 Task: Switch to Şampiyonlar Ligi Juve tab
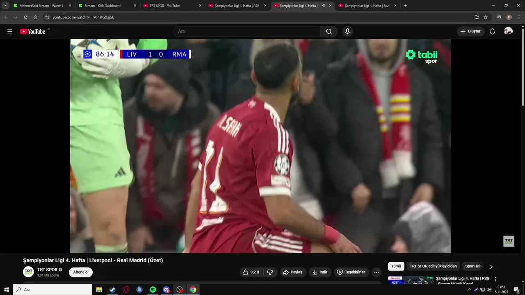pyautogui.click(x=367, y=6)
